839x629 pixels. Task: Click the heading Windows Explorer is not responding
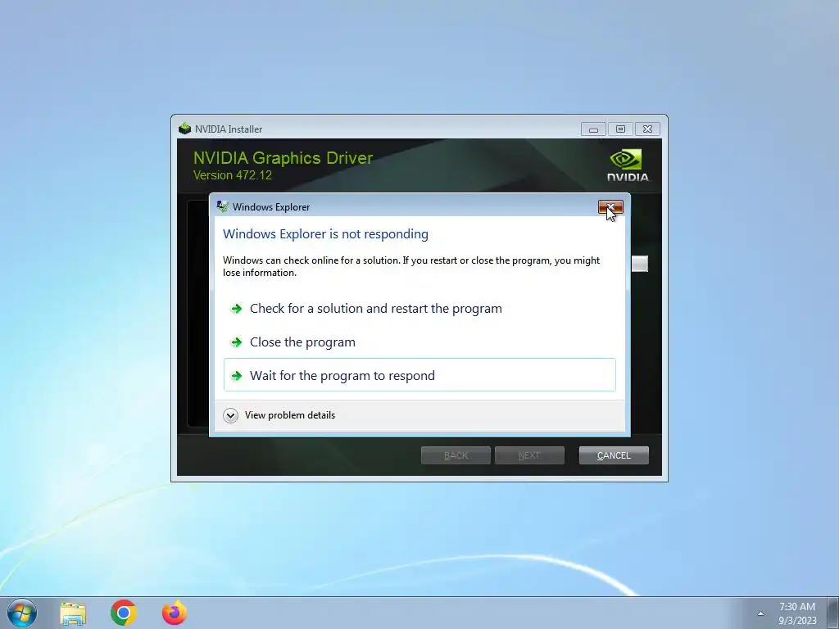coord(325,233)
